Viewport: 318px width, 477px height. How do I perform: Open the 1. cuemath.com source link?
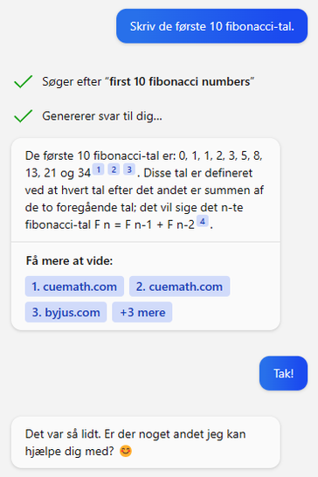click(74, 287)
